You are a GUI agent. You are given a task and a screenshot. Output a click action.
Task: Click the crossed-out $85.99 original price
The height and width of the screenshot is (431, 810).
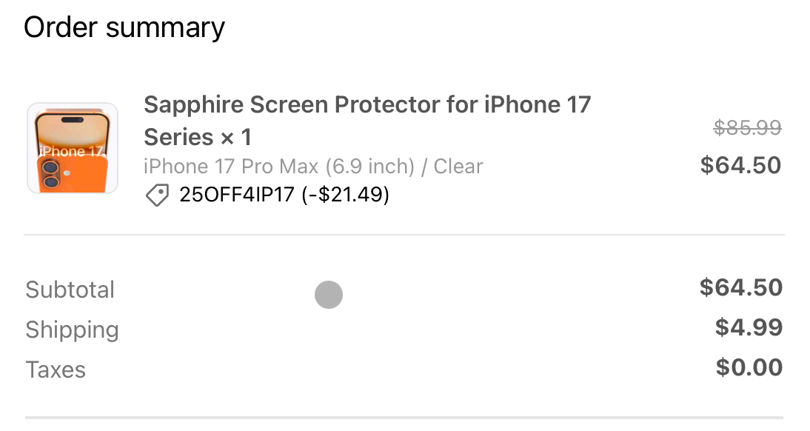[747, 129]
